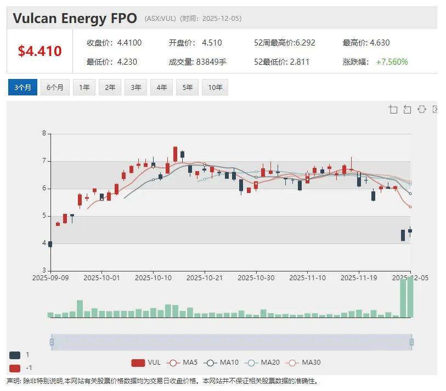Activate the area zoom tool icon

point(393,109)
